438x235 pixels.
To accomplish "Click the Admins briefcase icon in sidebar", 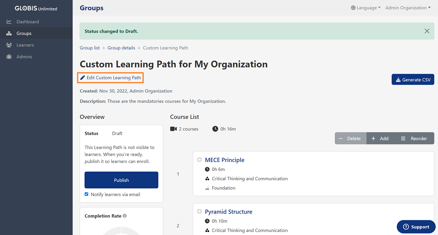I will pyautogui.click(x=9, y=57).
